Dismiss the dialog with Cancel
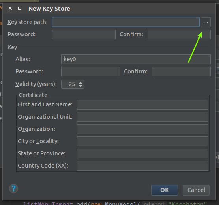The width and height of the screenshot is (219, 205). point(196,190)
